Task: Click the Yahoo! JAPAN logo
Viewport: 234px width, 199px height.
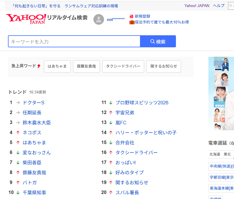Action: tap(26, 19)
